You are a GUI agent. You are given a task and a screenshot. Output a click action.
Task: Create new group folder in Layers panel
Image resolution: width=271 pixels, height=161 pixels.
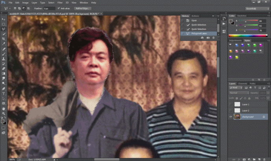coord(254,159)
